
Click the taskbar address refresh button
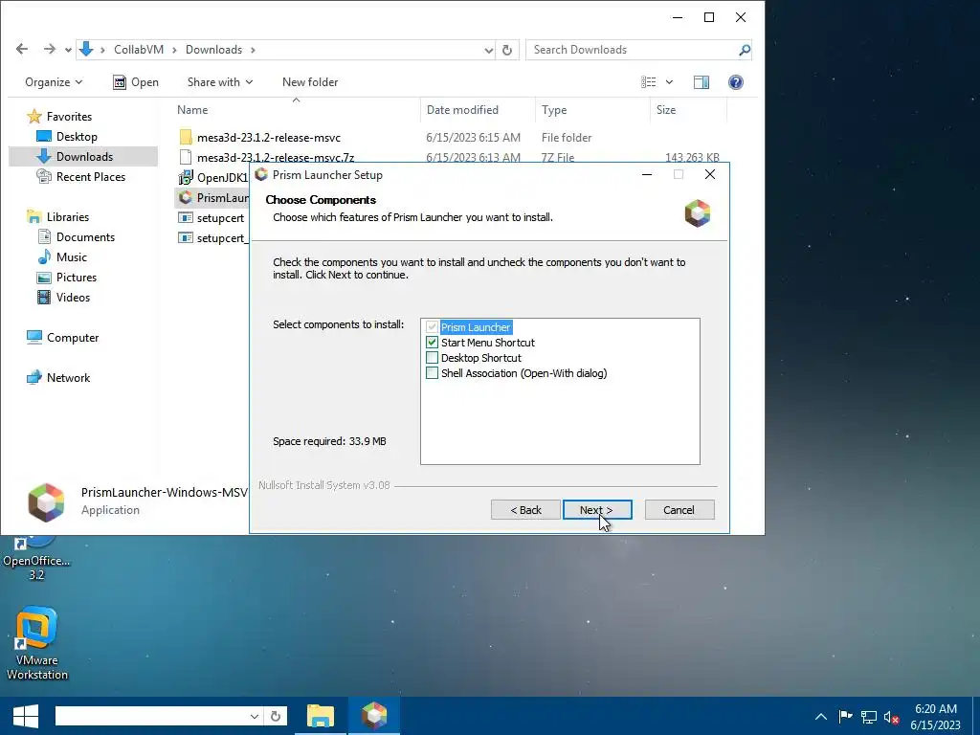point(276,716)
